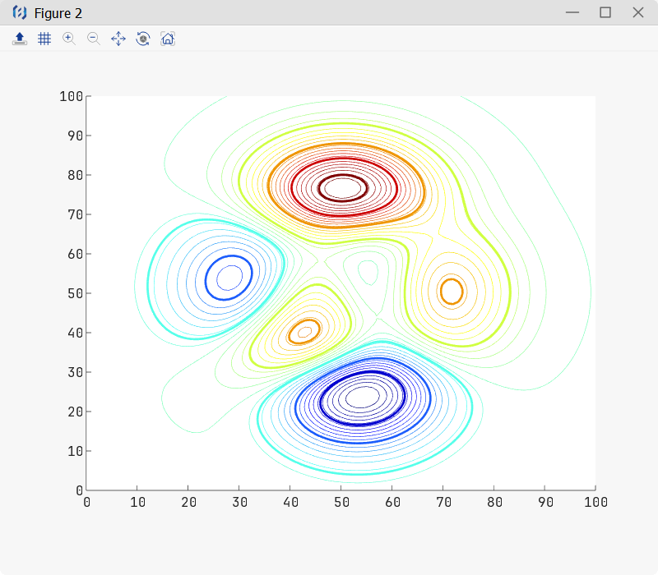Click the x-axis tick label 100
The image size is (658, 575).
[595, 503]
